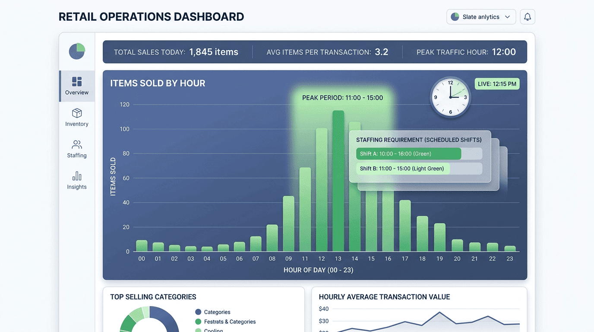
Task: Switch to the Staffing tab label
Action: [77, 156]
